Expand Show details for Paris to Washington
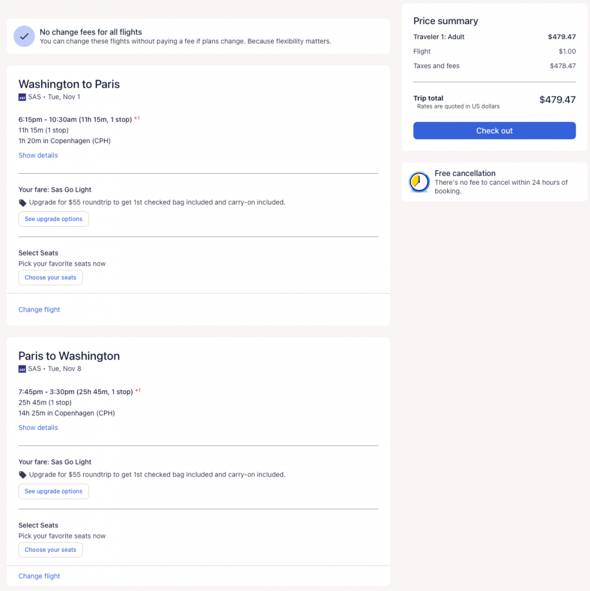 pos(38,428)
